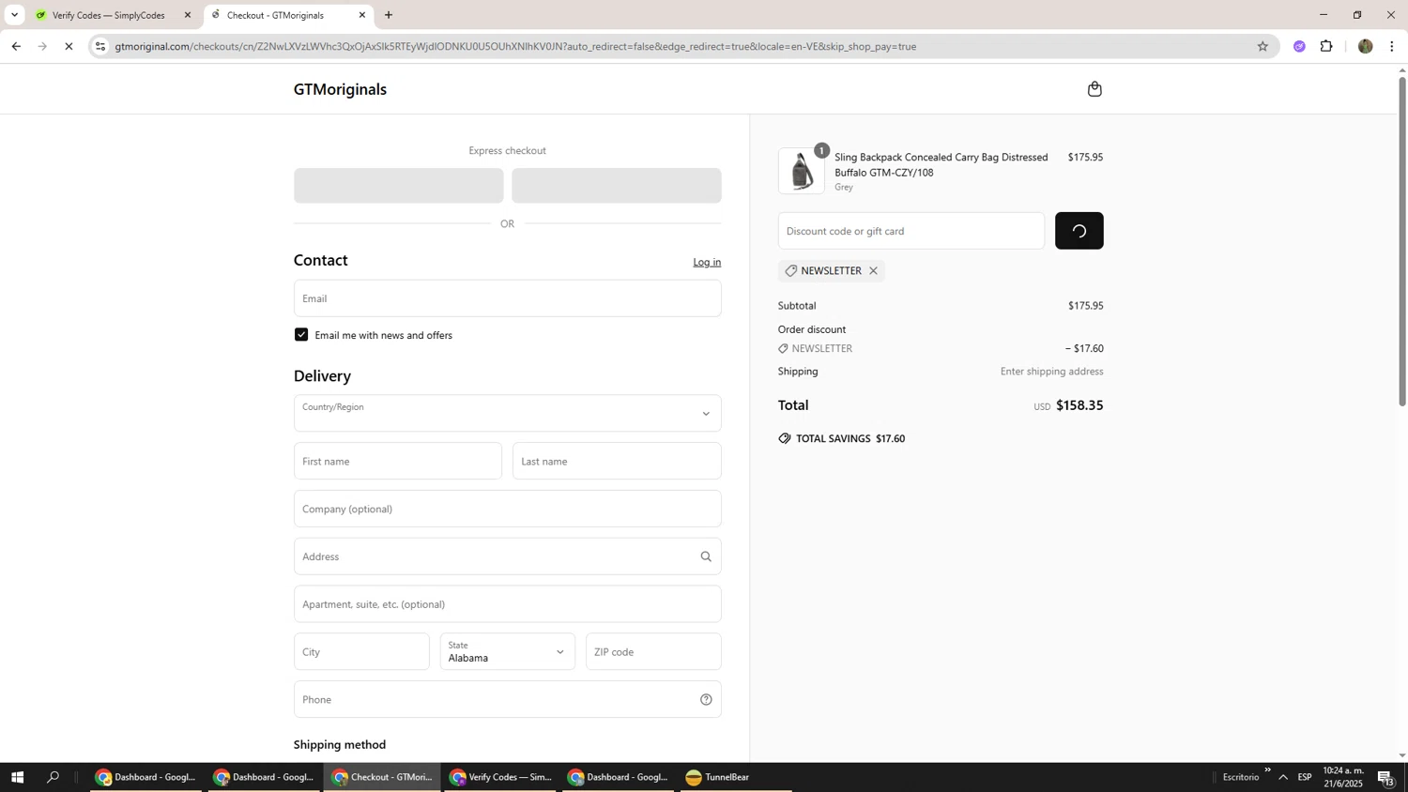Viewport: 1408px width, 792px height.
Task: Show hidden system tray icons
Action: click(1283, 777)
